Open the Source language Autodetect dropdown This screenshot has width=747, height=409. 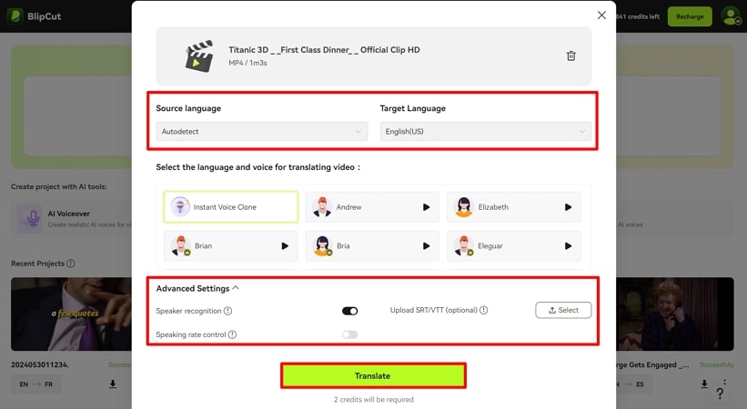pyautogui.click(x=261, y=132)
